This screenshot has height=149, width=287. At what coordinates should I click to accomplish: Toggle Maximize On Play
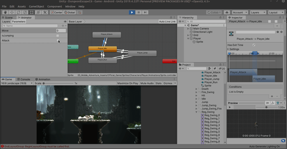click(x=128, y=83)
